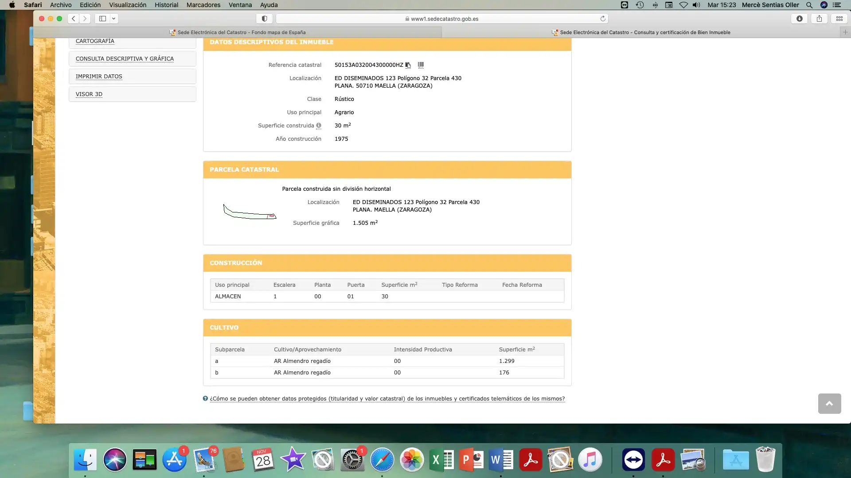This screenshot has height=478, width=851.
Task: Open the Historial menu
Action: pos(166,5)
